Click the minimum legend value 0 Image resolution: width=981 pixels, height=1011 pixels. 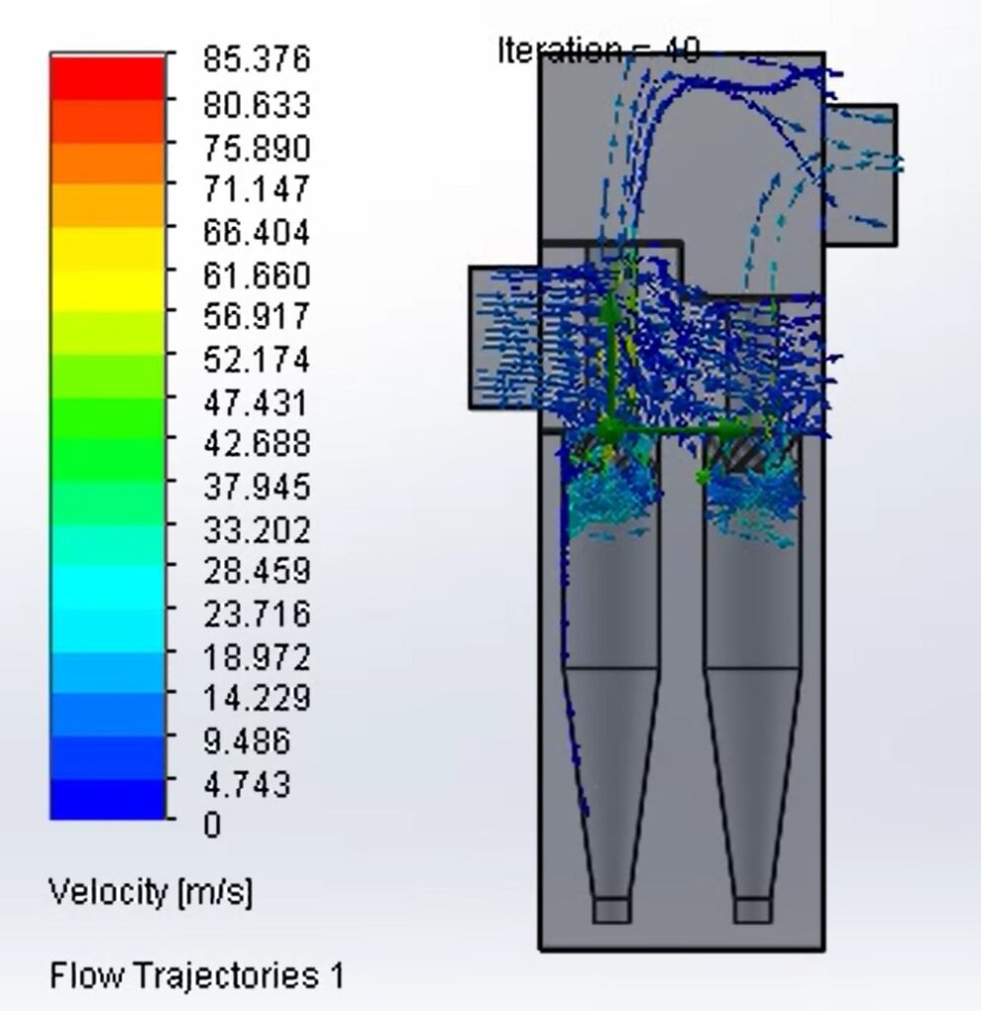click(x=212, y=824)
